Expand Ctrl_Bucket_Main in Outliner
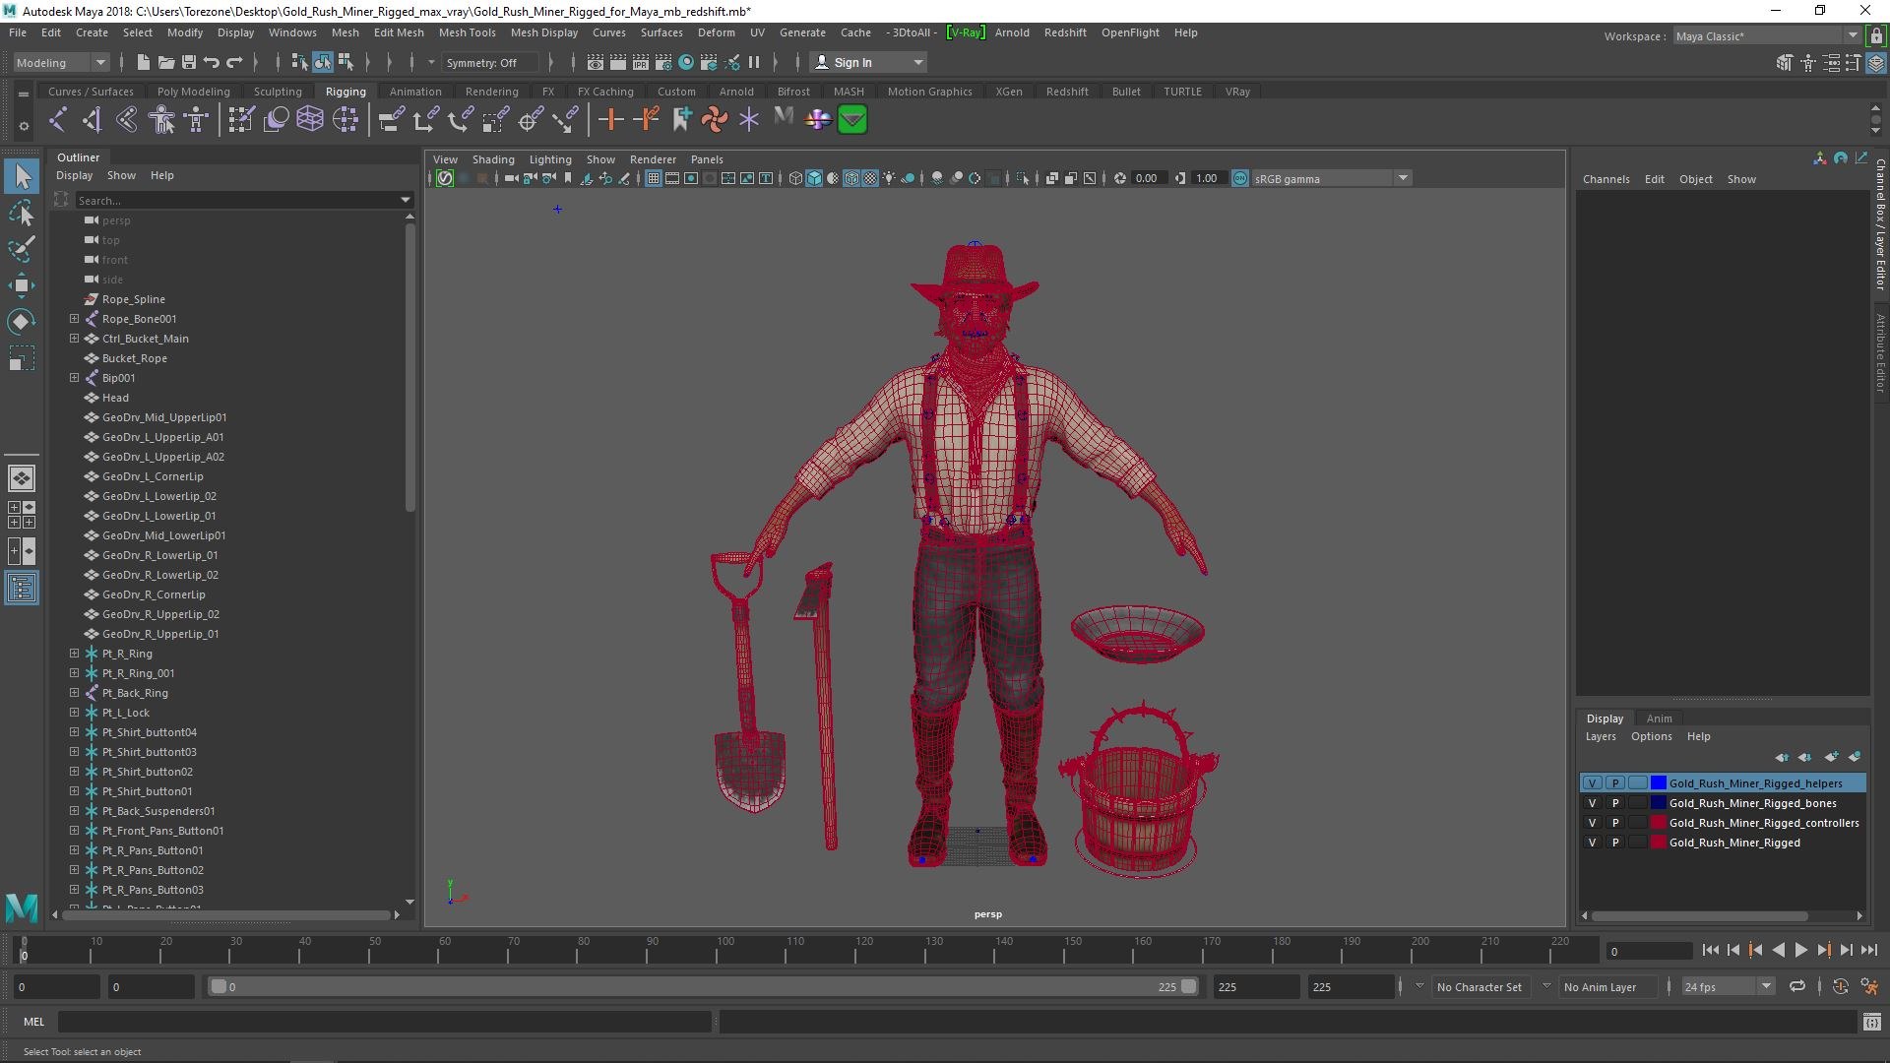Viewport: 1890px width, 1063px height. 74,339
